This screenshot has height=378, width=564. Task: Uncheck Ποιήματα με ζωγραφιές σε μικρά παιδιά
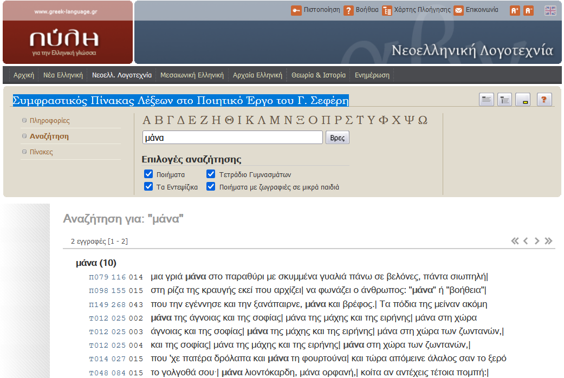pyautogui.click(x=211, y=186)
